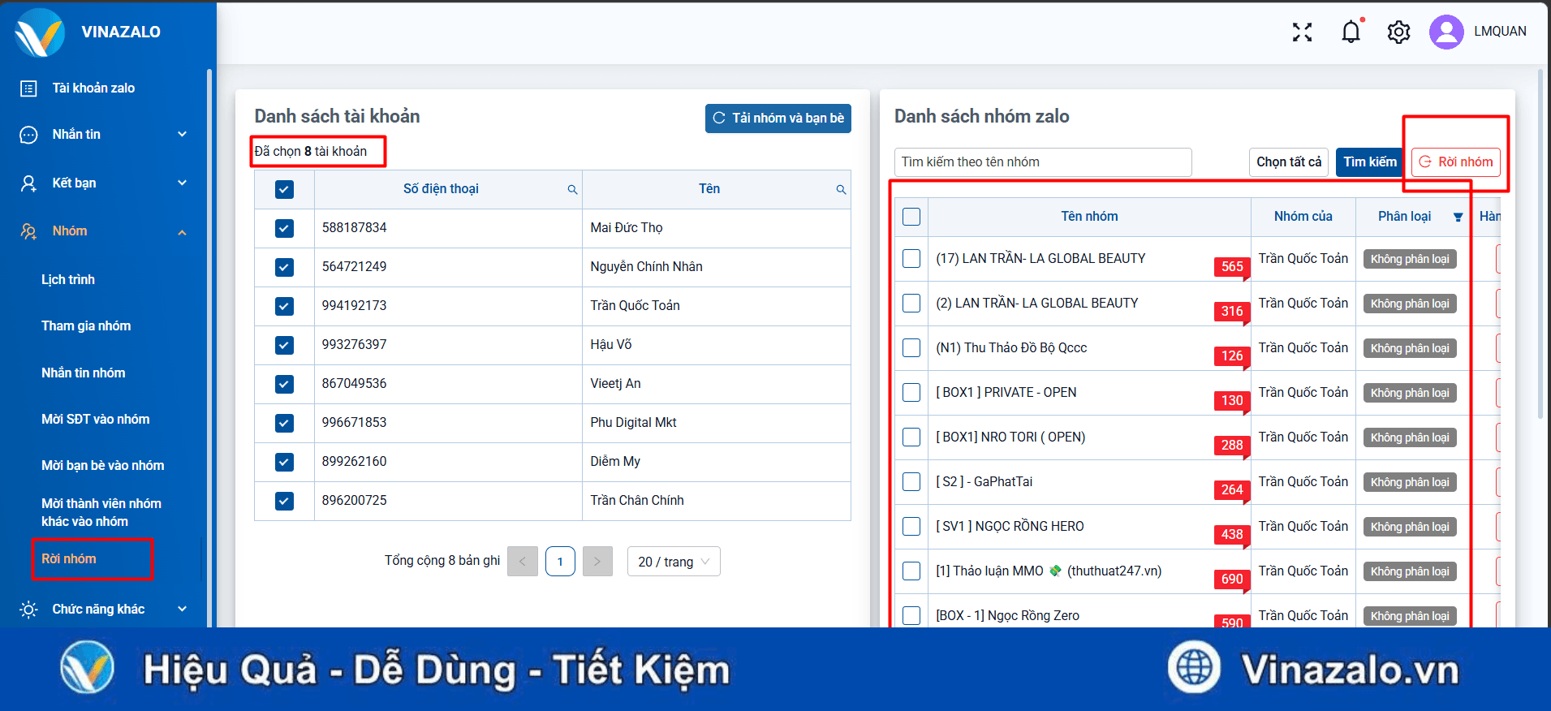Click the Phân loại filter funnel icon
The width and height of the screenshot is (1551, 711).
coord(1458,217)
